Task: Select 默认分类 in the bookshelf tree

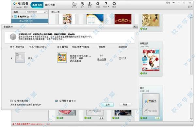Action: [30, 21]
